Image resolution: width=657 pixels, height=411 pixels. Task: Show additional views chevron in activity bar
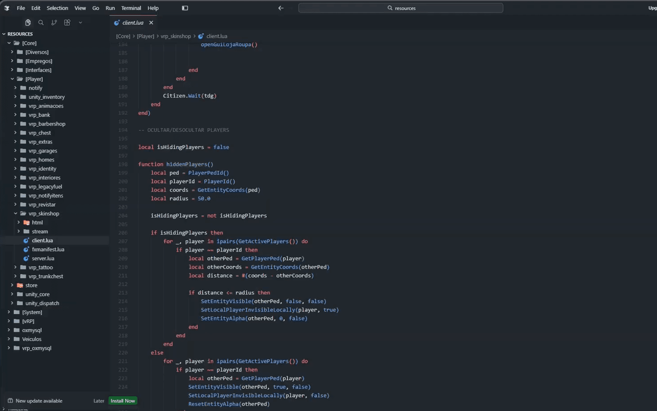point(80,22)
